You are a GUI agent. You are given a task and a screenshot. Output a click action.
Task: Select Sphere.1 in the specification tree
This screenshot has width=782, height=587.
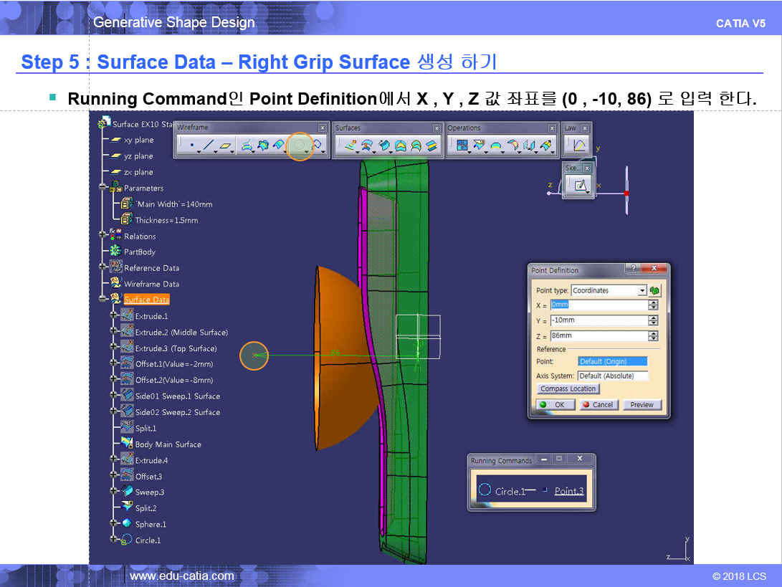(x=151, y=524)
